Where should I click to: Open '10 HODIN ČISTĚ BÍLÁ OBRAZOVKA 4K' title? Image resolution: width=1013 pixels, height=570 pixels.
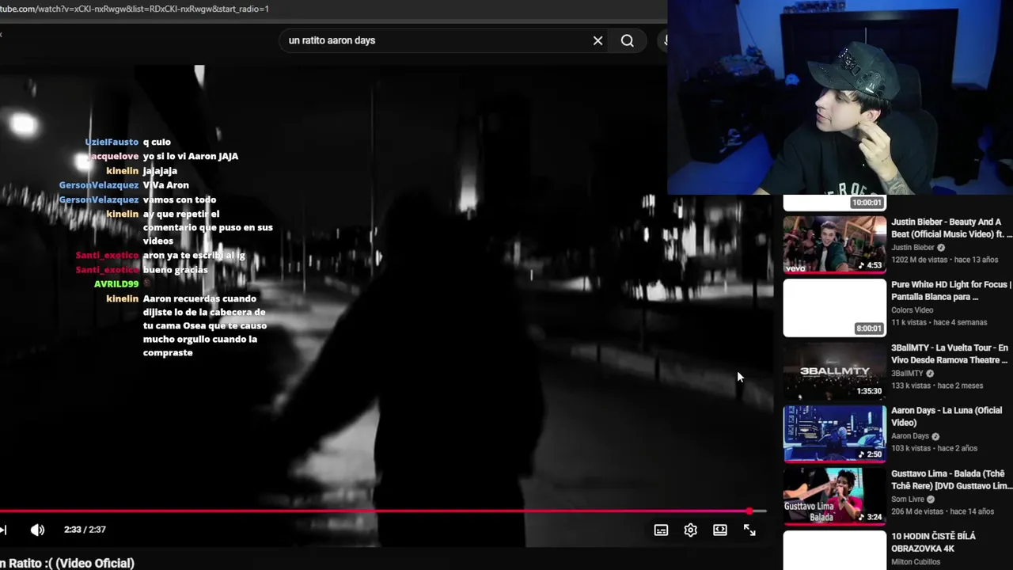(x=934, y=542)
